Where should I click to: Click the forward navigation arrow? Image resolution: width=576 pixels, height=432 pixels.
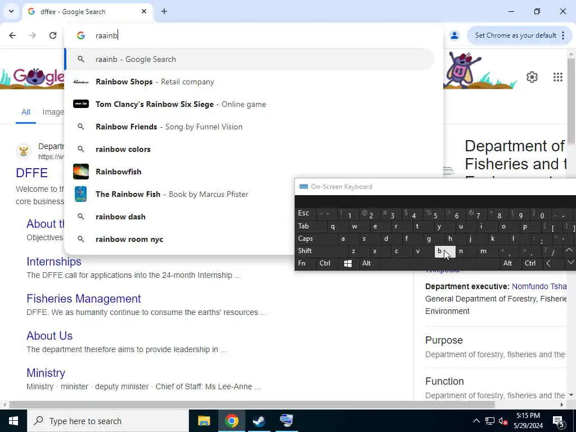(33, 35)
